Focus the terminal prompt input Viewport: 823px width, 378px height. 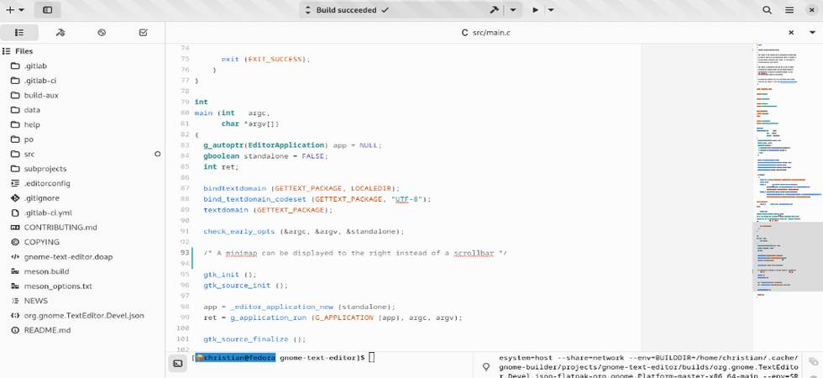[371, 358]
